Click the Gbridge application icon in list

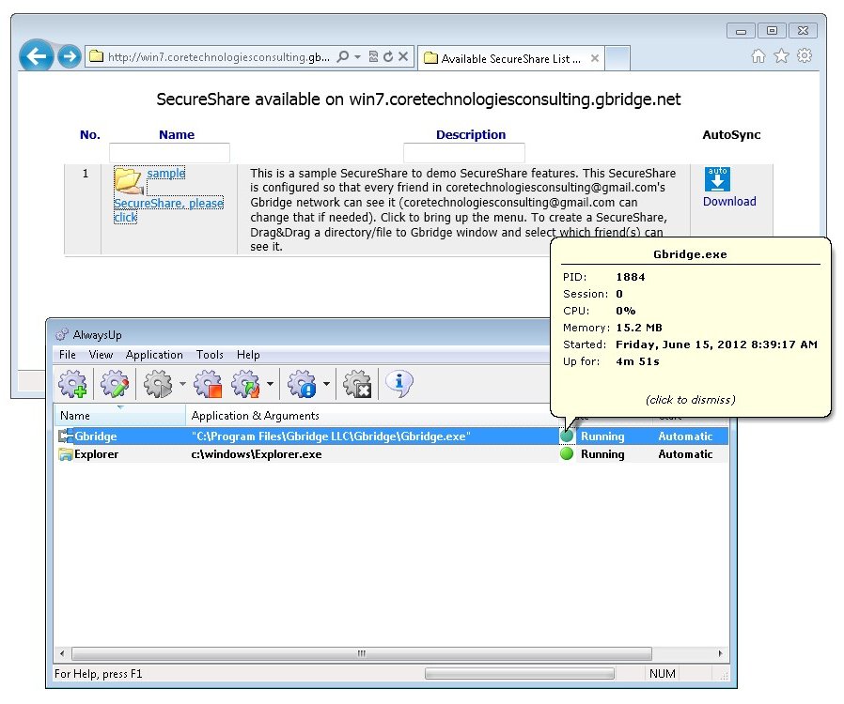click(66, 436)
